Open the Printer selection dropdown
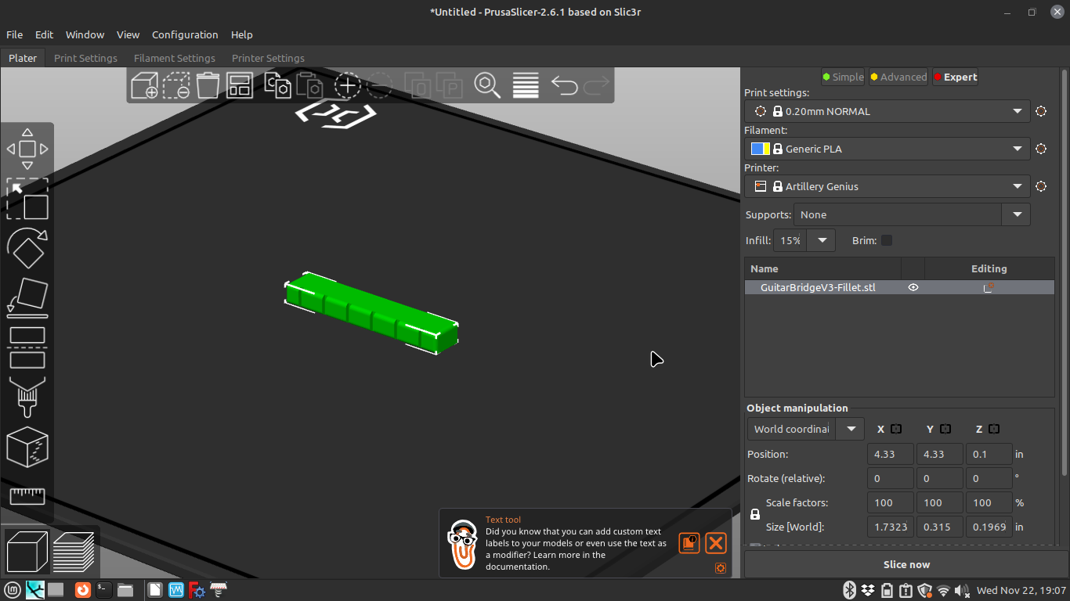Image resolution: width=1070 pixels, height=601 pixels. tap(1017, 186)
